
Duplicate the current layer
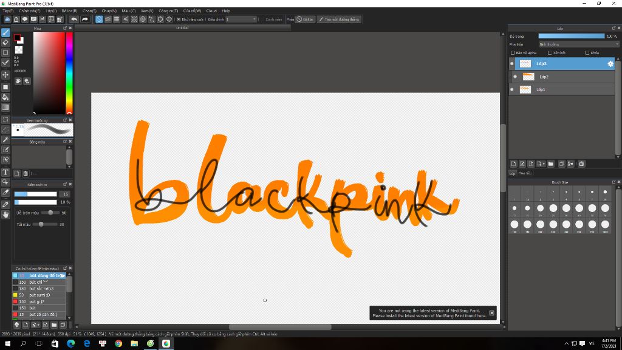point(562,164)
